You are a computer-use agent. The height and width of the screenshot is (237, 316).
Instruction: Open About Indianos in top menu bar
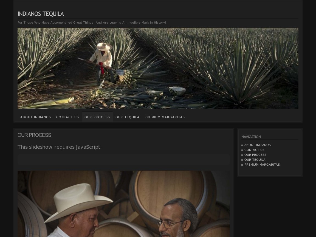pos(35,117)
